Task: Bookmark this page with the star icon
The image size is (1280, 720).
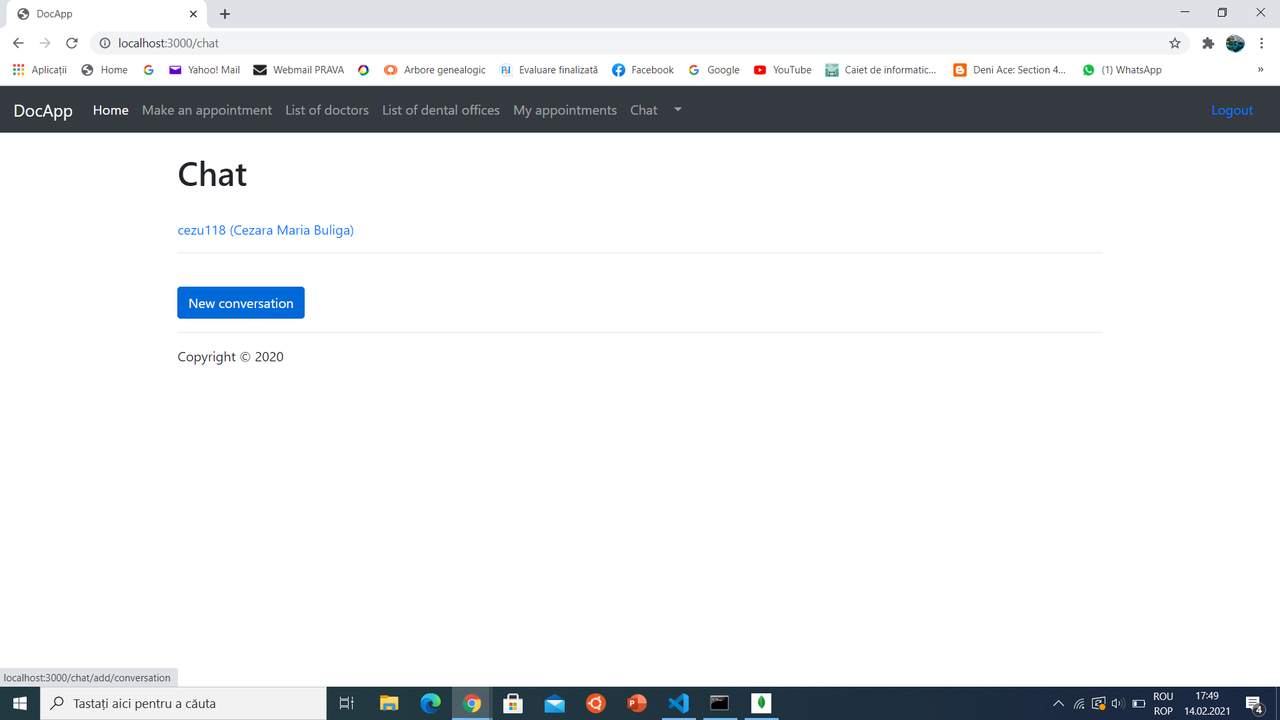Action: tap(1174, 43)
